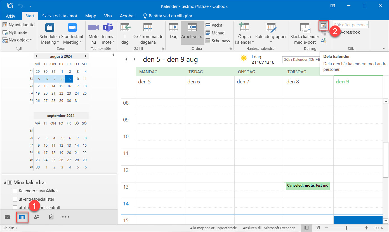Check the uf-entrespecialister calendar checkbox
This screenshot has width=389, height=232.
15,199
